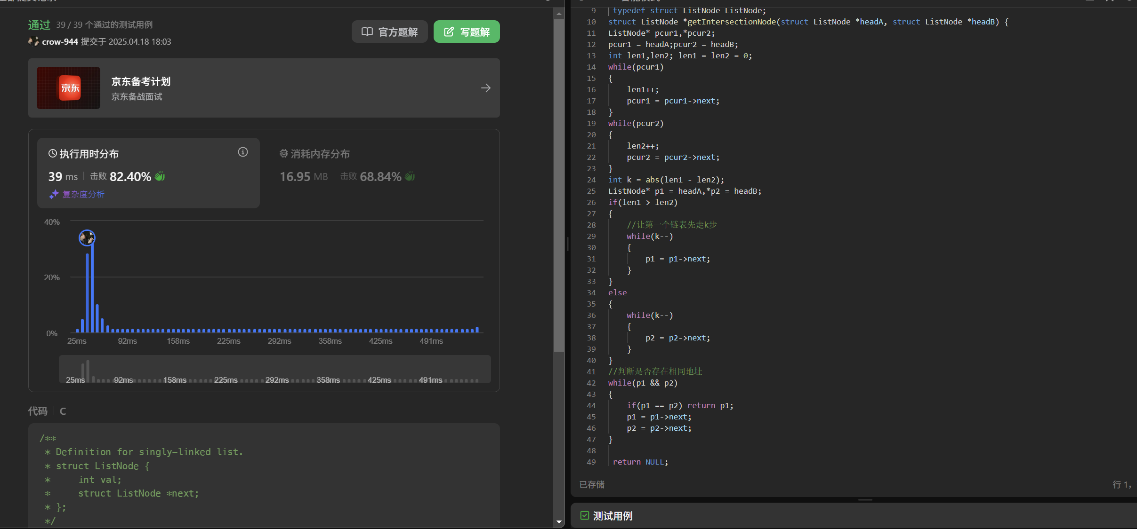Open the 官方题解 button
The image size is (1137, 529).
coord(389,32)
